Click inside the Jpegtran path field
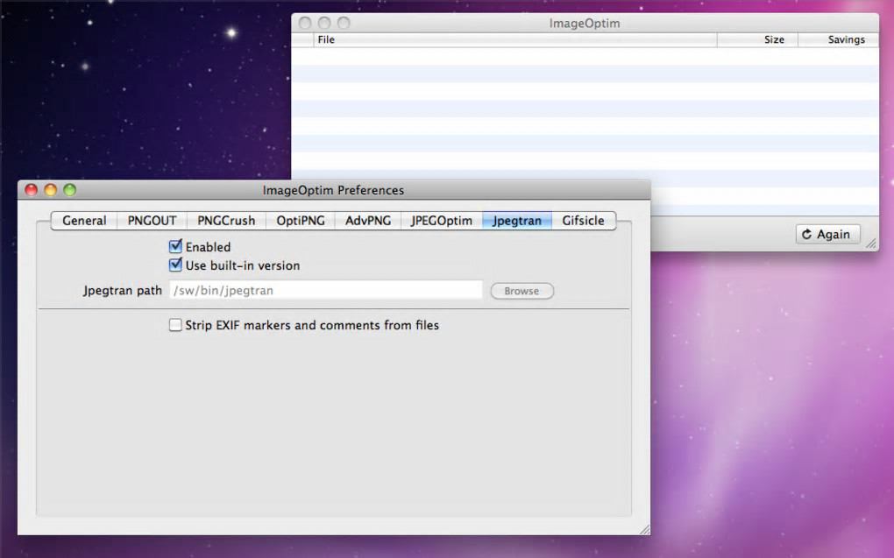The image size is (894, 558). pos(325,290)
